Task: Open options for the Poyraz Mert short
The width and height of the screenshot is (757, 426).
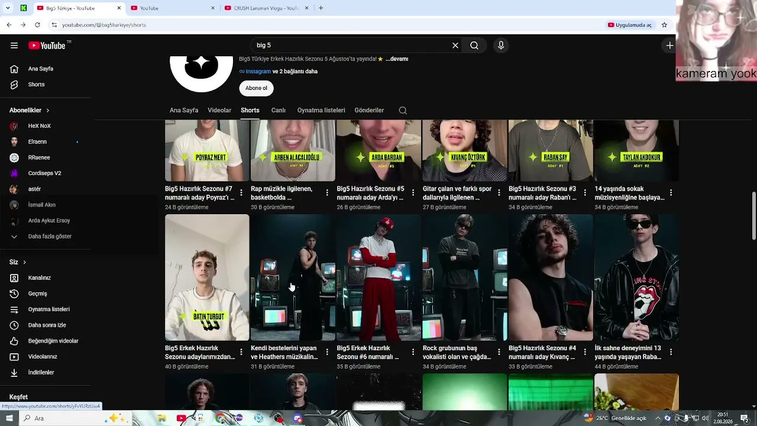Action: [x=241, y=193]
